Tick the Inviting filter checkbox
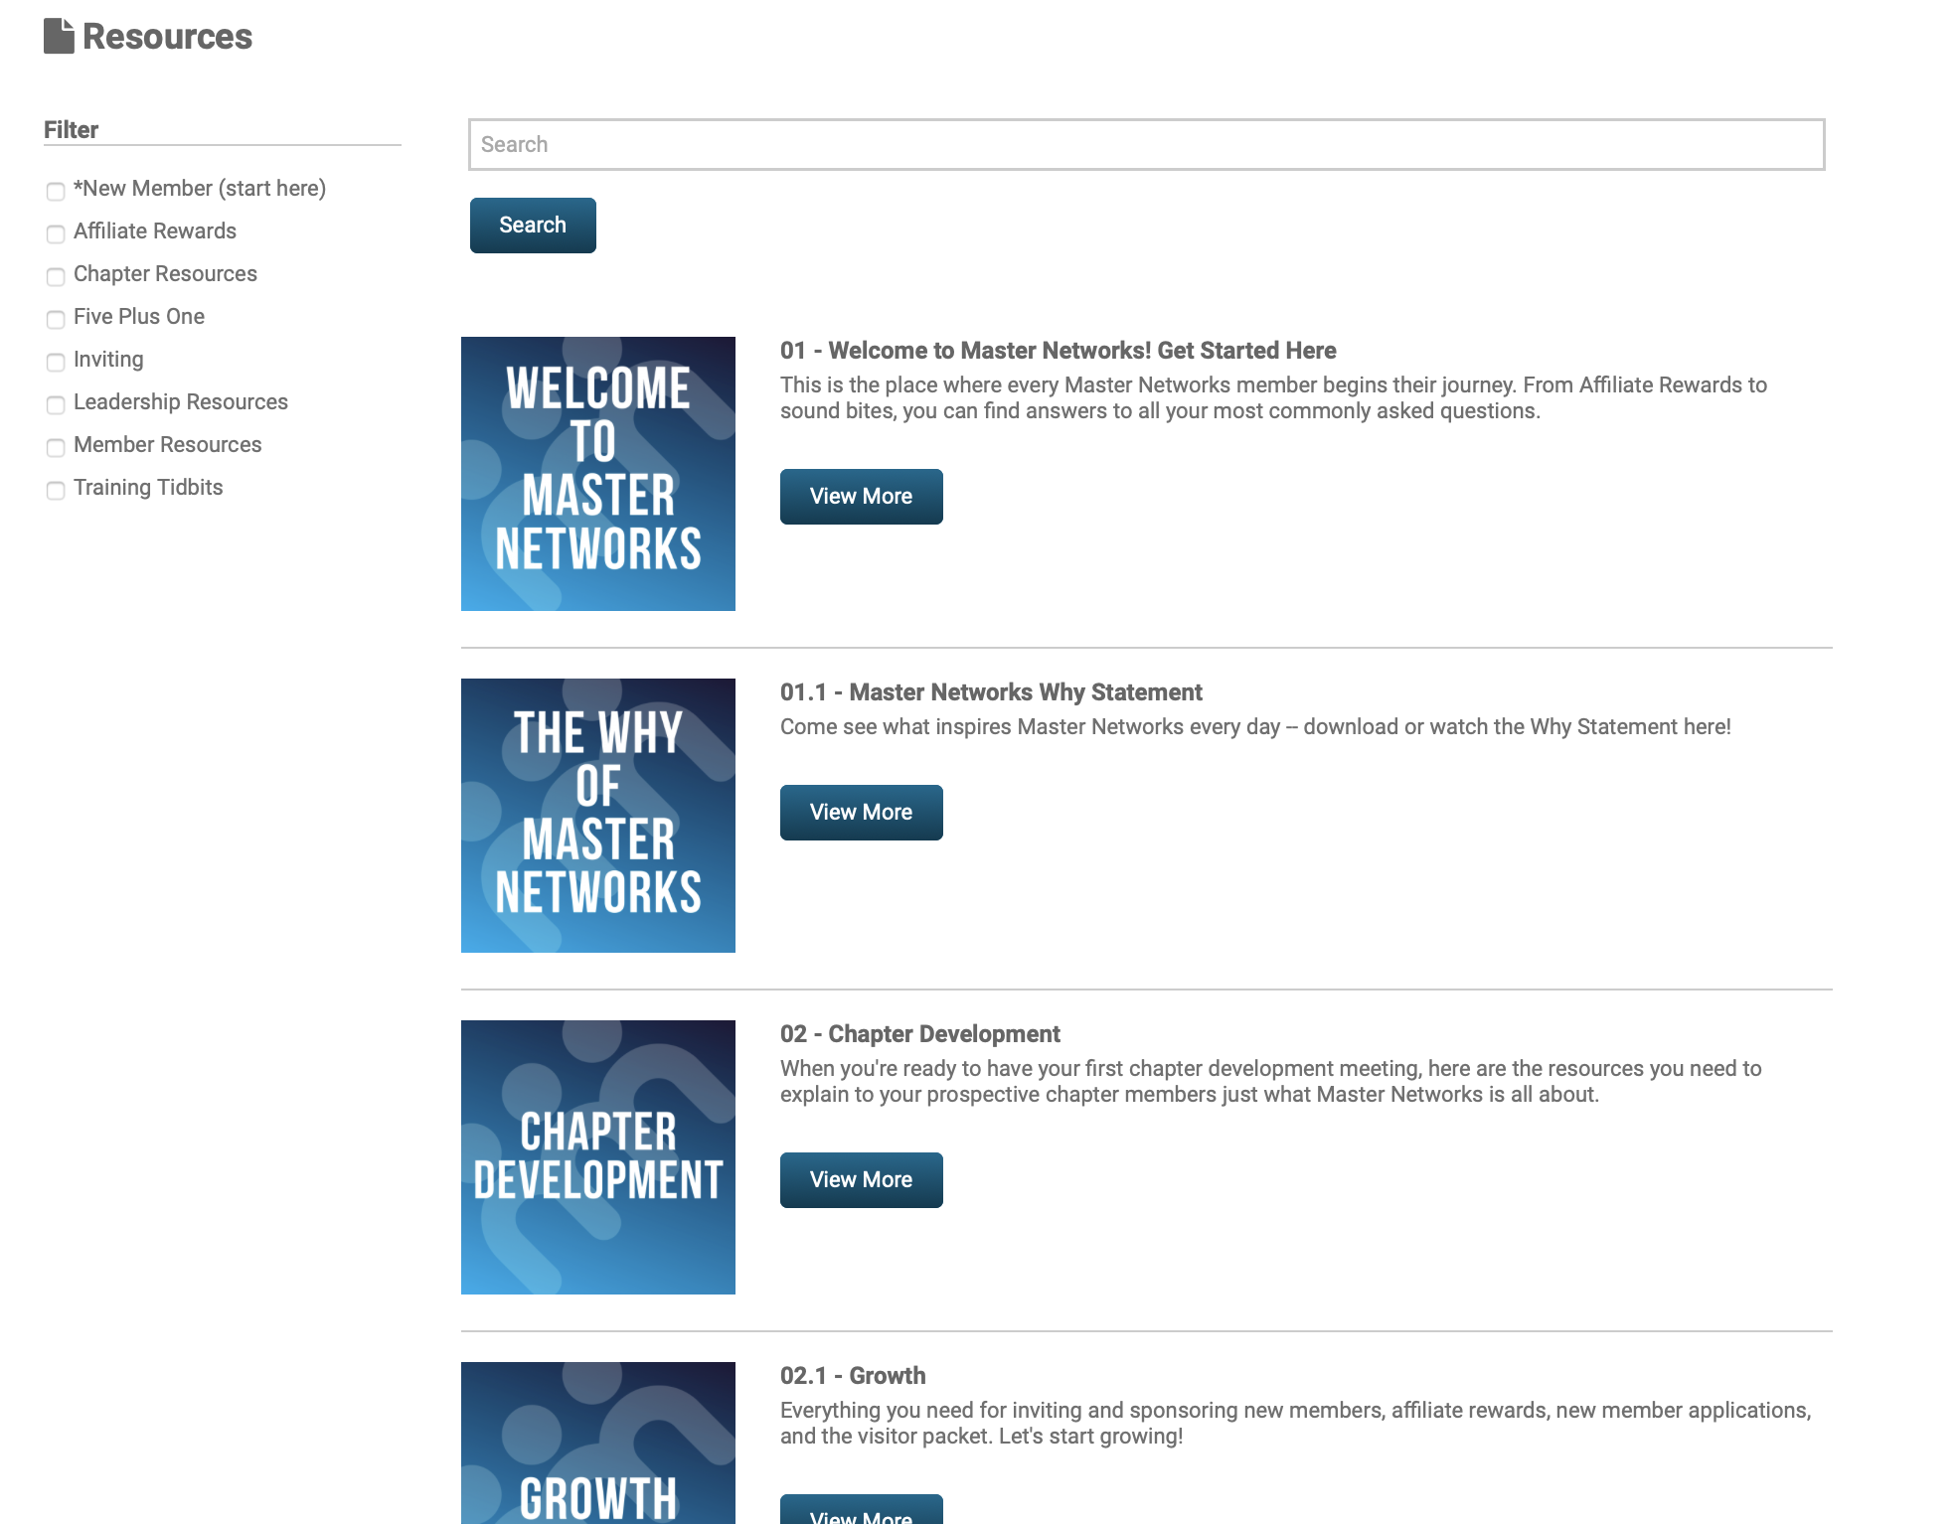The width and height of the screenshot is (1960, 1524). pos(56,362)
